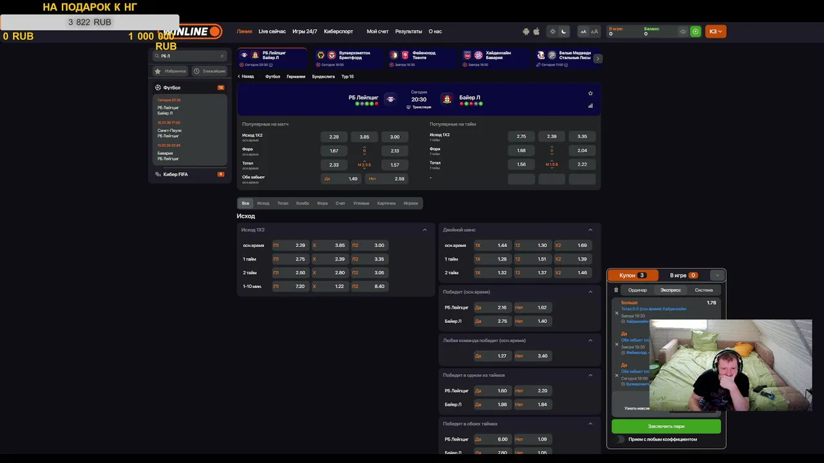Image resolution: width=824 pixels, height=463 pixels.
Task: Switch to dark theme moon icon
Action: point(564,32)
